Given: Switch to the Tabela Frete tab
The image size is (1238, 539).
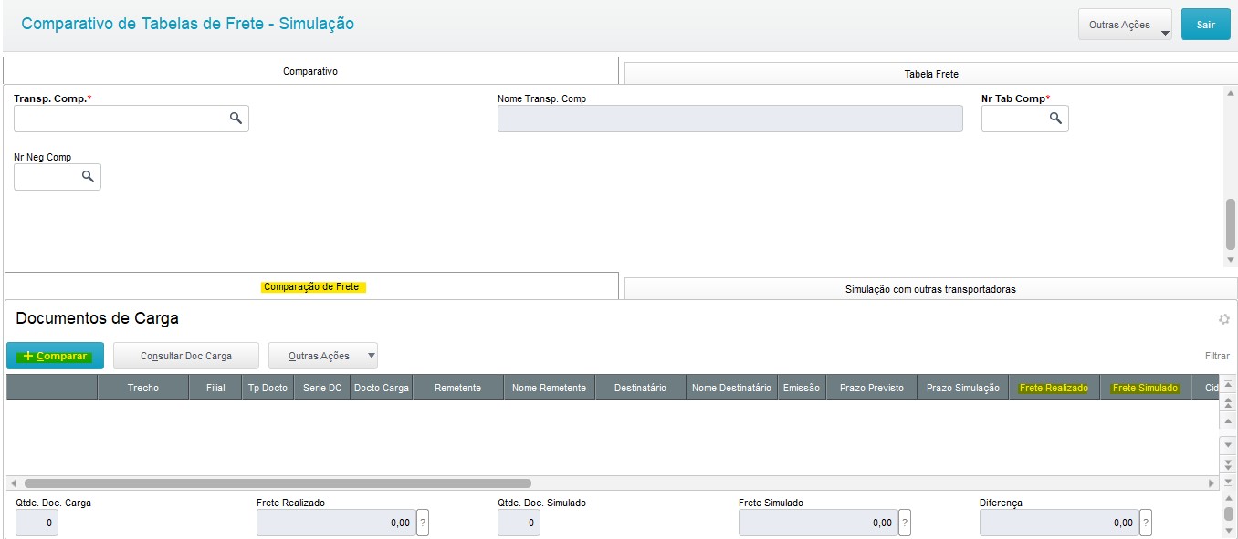Looking at the screenshot, I should tap(930, 74).
